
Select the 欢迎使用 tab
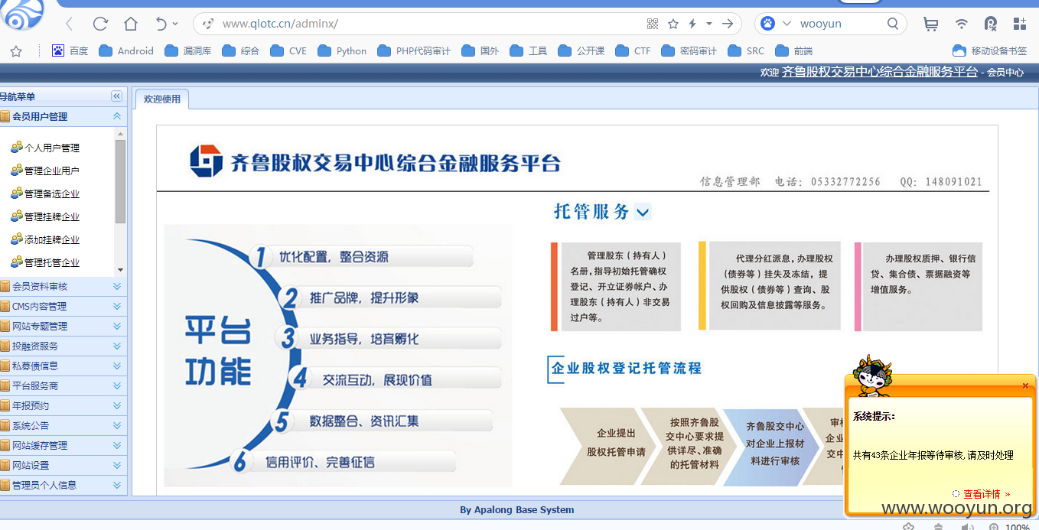[x=162, y=99]
